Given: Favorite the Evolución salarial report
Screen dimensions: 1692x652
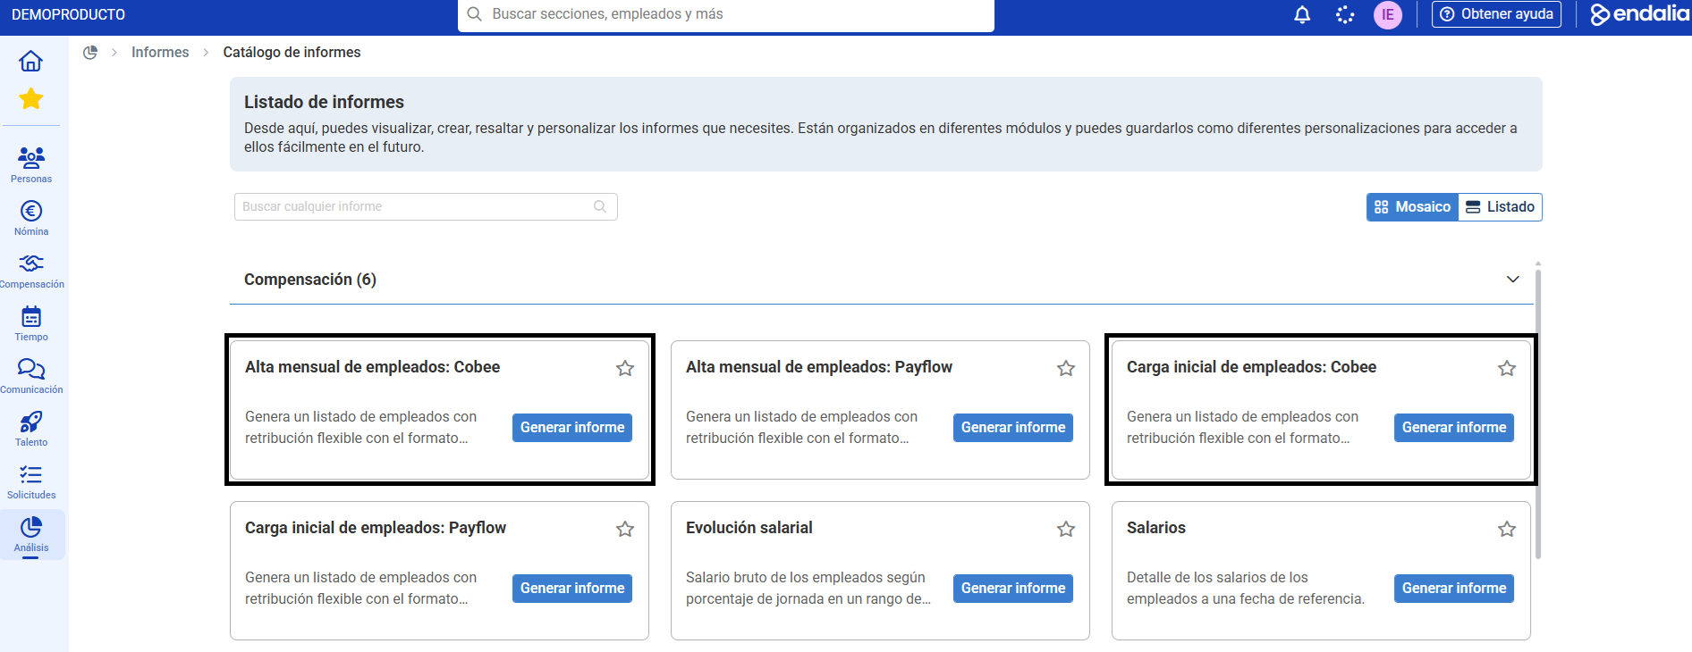Looking at the screenshot, I should 1066,529.
